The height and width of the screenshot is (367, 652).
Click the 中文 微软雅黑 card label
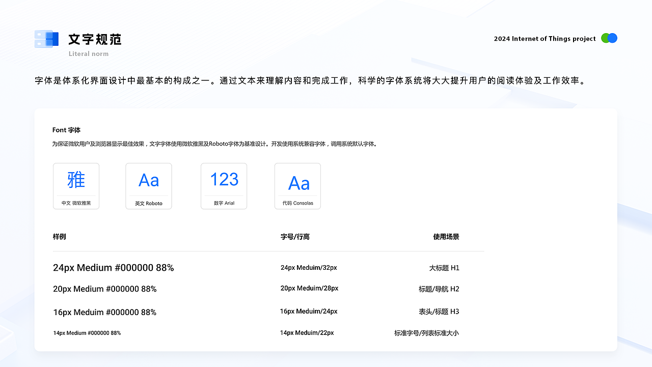[x=76, y=203]
